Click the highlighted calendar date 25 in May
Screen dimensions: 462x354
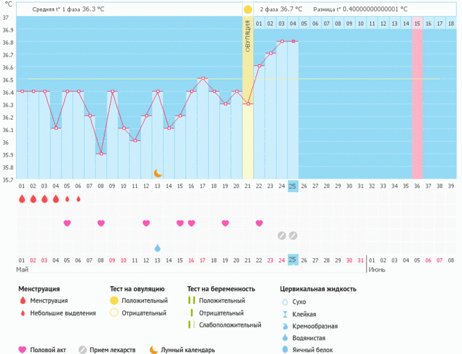(x=292, y=259)
